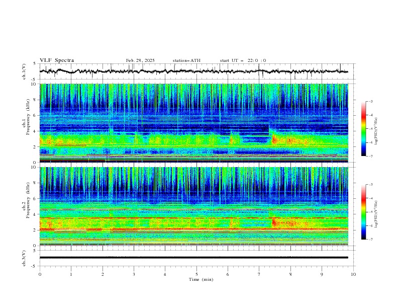Click the ch.2 'Frequency (kHz)' axis label

pos(28,200)
